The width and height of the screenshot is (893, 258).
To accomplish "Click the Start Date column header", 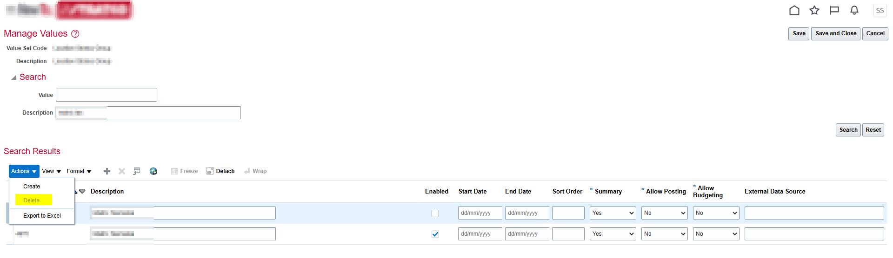I will click(x=473, y=192).
